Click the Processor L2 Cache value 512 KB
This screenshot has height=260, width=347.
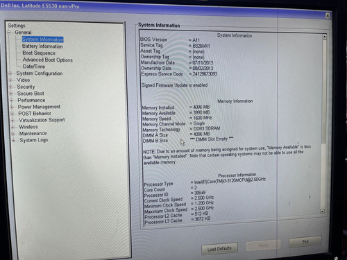(201, 214)
